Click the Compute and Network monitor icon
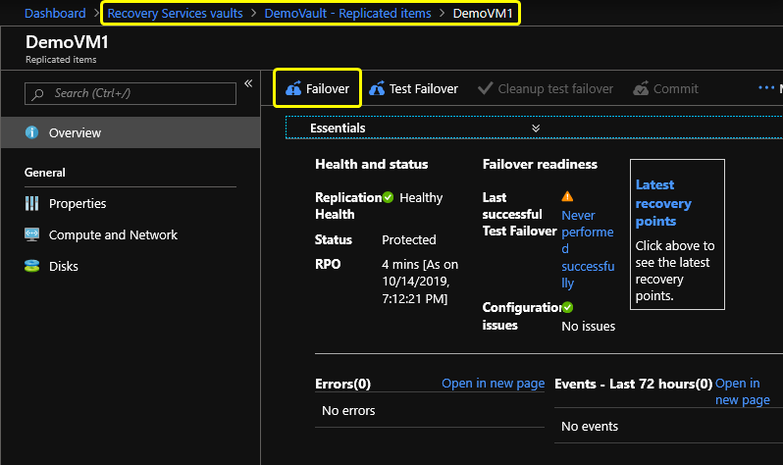783x465 pixels. click(x=32, y=234)
